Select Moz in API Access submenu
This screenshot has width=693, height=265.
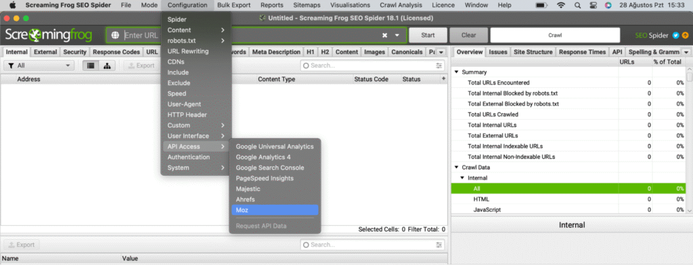pyautogui.click(x=275, y=210)
